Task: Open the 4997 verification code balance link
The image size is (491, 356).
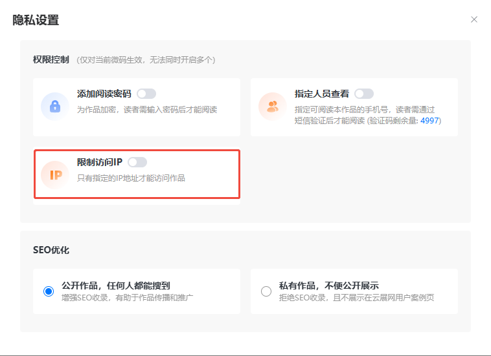Action: coord(429,121)
